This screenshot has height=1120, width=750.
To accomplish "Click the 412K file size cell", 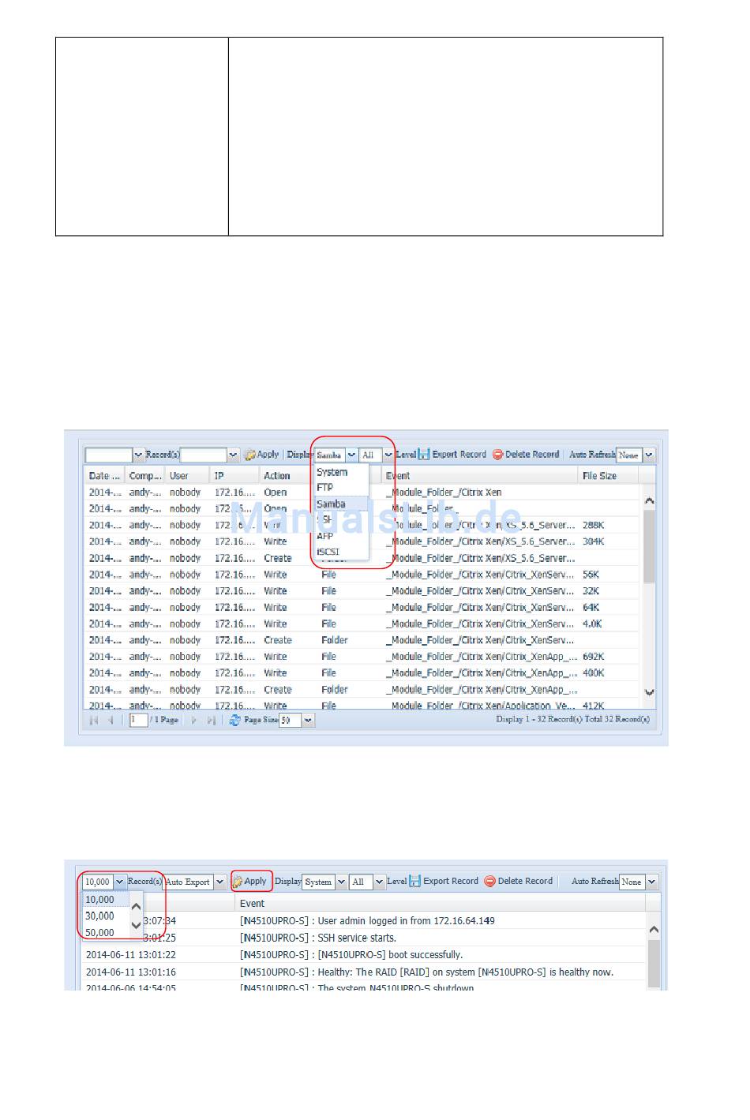I will tap(594, 706).
